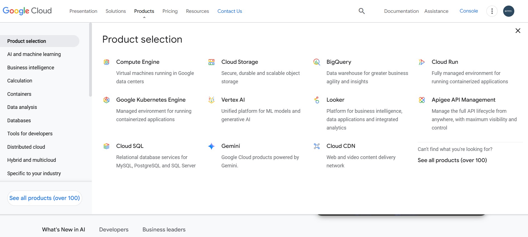Select Product selection in the sidebar
The image size is (528, 237).
[40, 41]
